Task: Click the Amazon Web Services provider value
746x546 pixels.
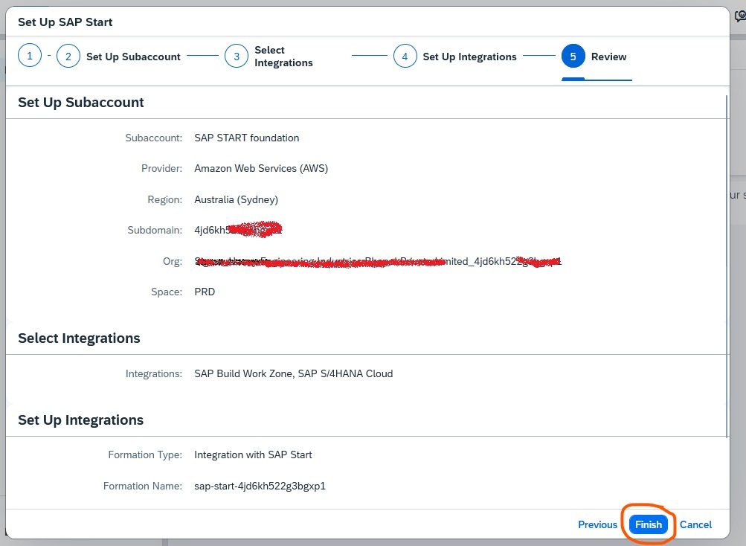Action: [x=261, y=168]
